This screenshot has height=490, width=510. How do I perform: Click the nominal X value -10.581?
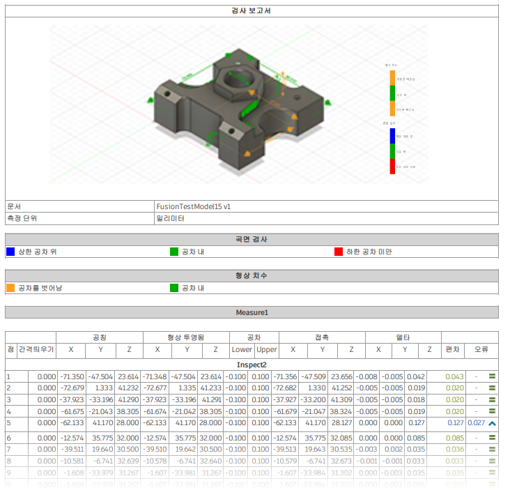tap(72, 461)
